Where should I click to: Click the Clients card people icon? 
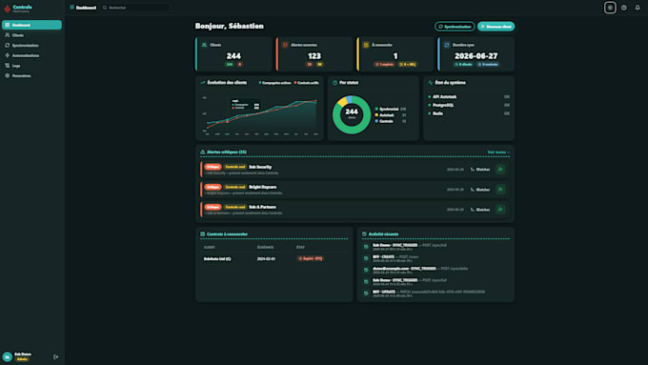204,45
